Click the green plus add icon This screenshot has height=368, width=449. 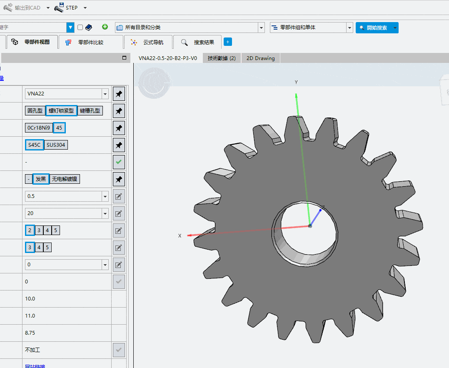pyautogui.click(x=105, y=27)
